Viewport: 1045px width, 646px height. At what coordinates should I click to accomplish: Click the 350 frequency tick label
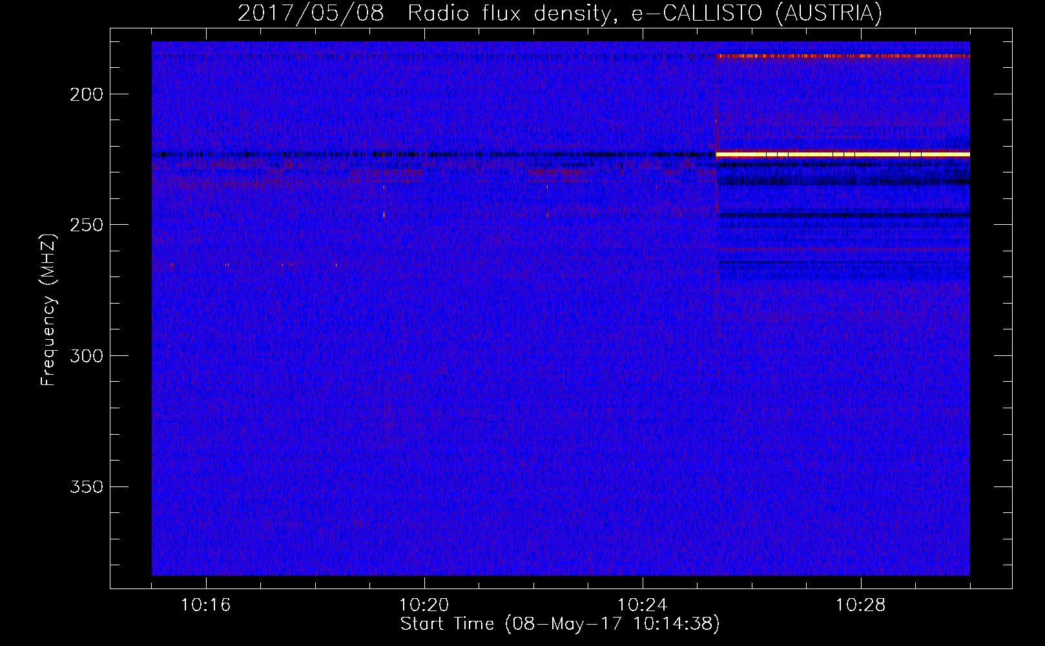click(x=86, y=487)
